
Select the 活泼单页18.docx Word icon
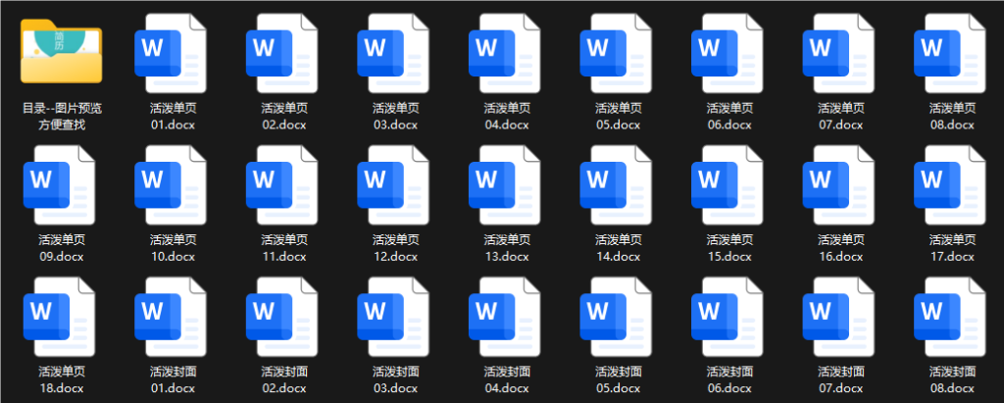59,317
